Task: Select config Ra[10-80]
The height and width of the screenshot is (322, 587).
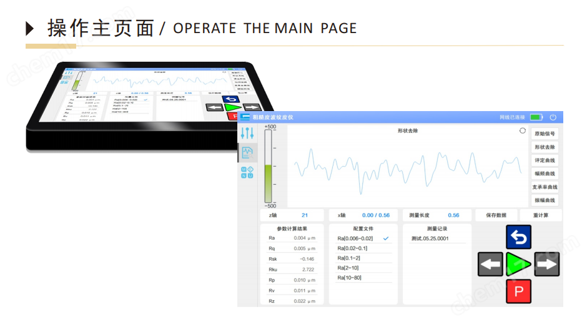Action: (363, 278)
